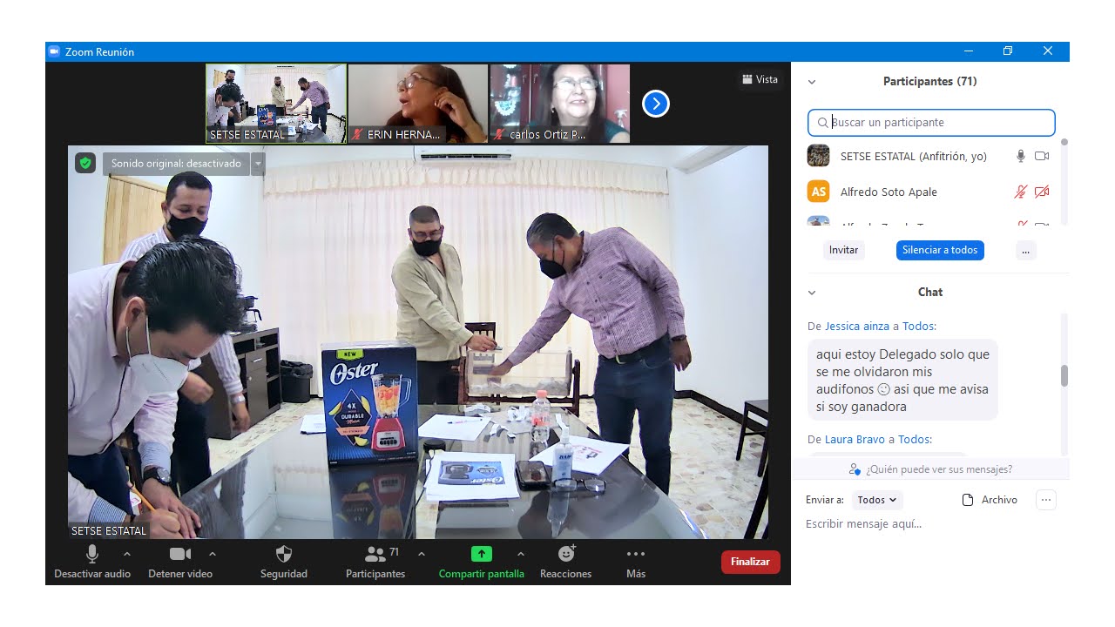Click the red Finalizar button

click(x=750, y=562)
